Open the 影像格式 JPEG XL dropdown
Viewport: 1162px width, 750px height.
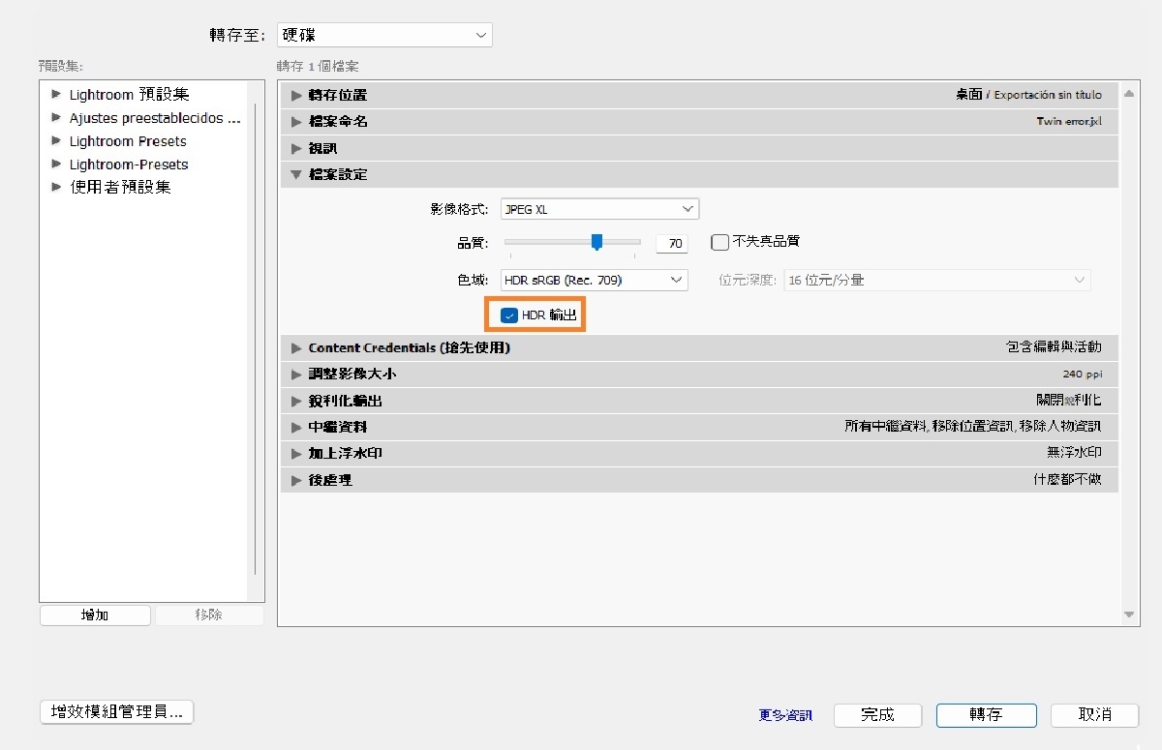point(598,208)
